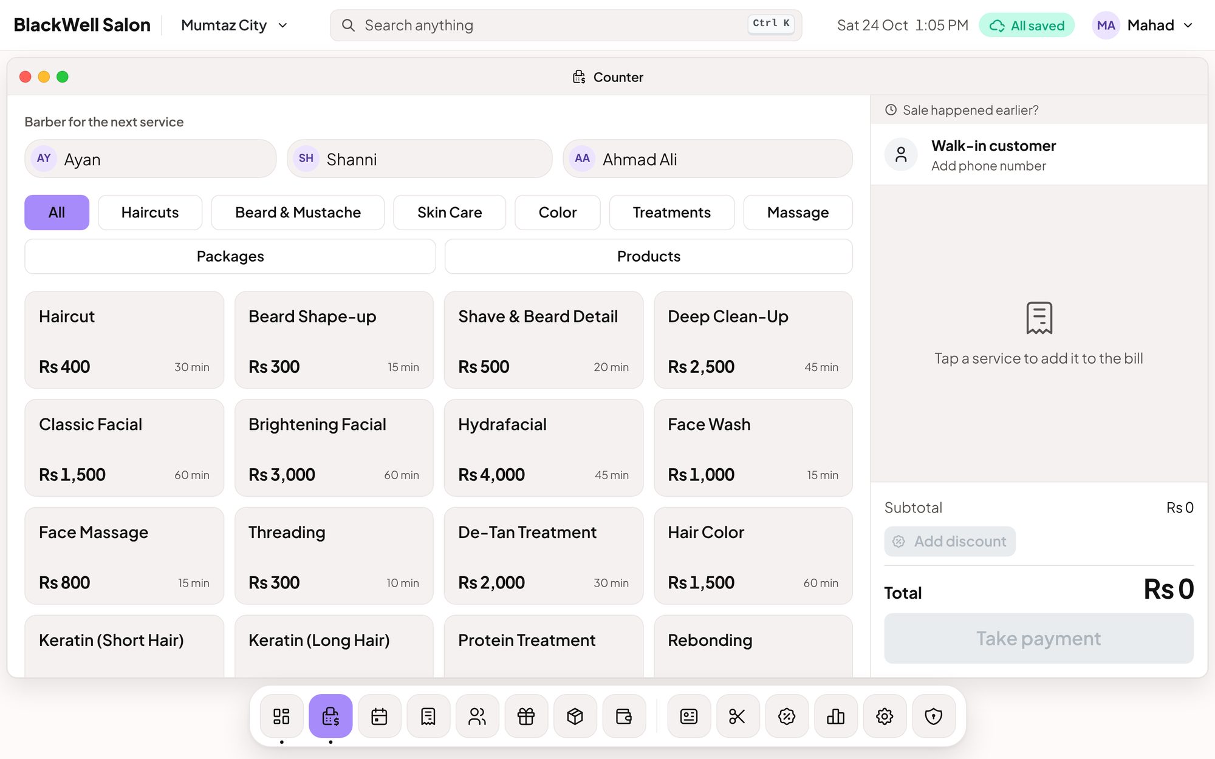The height and width of the screenshot is (759, 1215).
Task: Open the customers people icon in dock
Action: click(477, 716)
